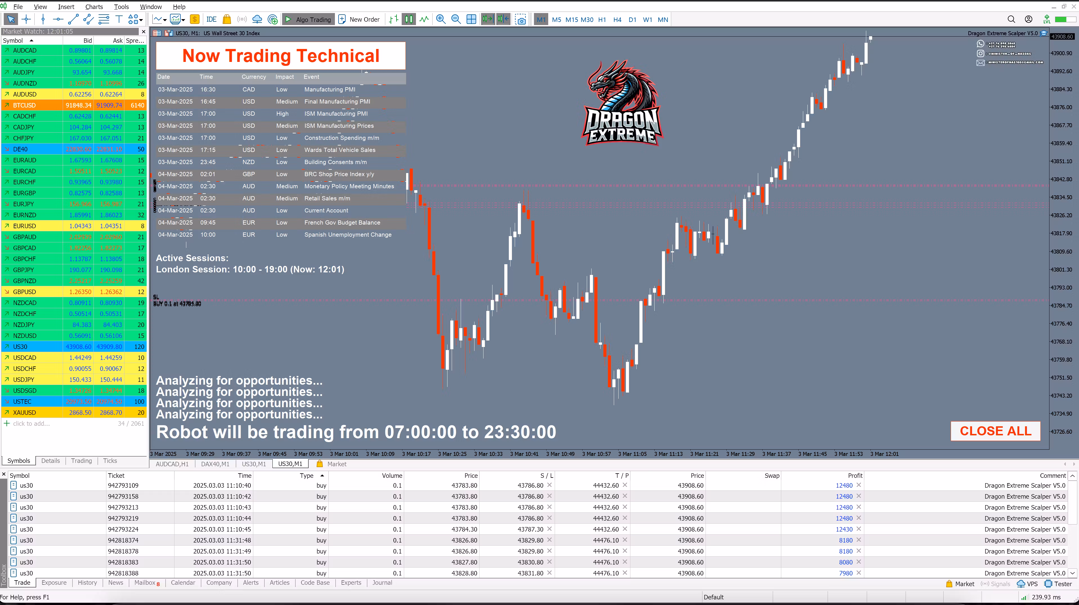Open the user account profile icon

(x=1028, y=19)
